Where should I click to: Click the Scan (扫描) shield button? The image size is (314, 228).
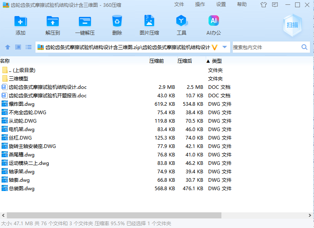(x=292, y=25)
